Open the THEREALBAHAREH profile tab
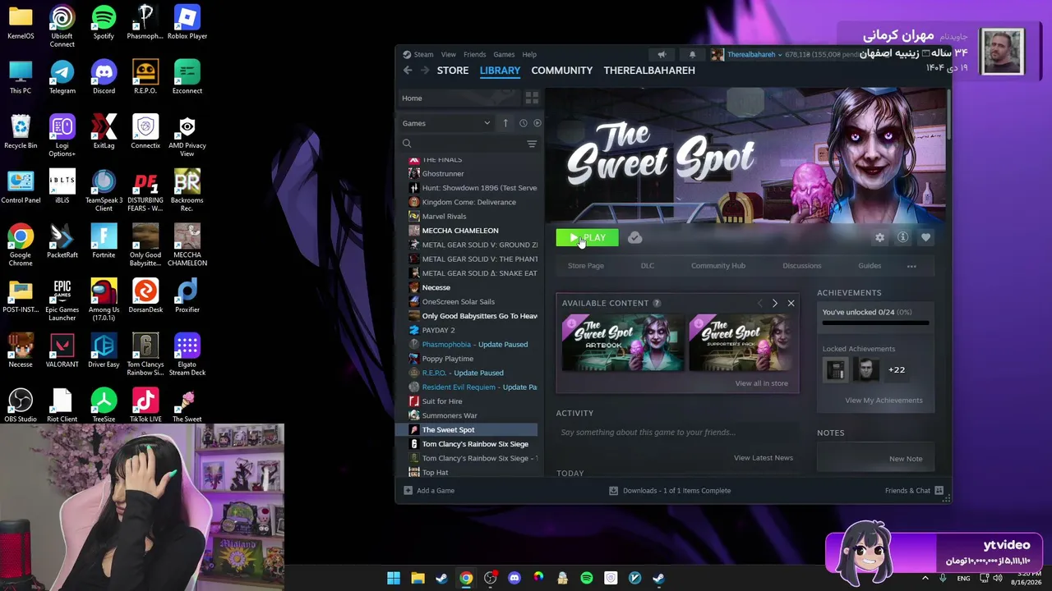The width and height of the screenshot is (1052, 591). pos(649,71)
